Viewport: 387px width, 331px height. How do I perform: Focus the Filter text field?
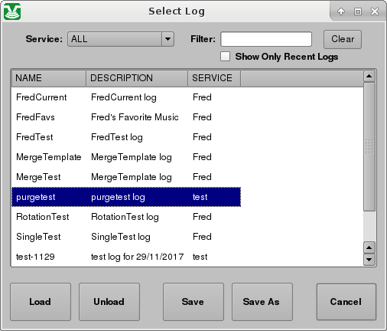click(x=266, y=39)
